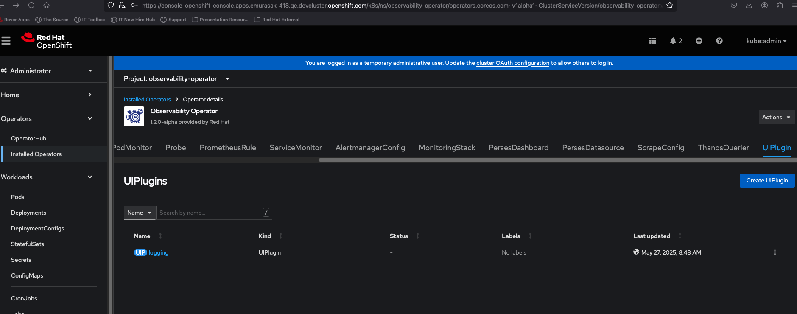Navigate to ConfigMaps in the sidebar
The height and width of the screenshot is (314, 797).
[x=27, y=275]
